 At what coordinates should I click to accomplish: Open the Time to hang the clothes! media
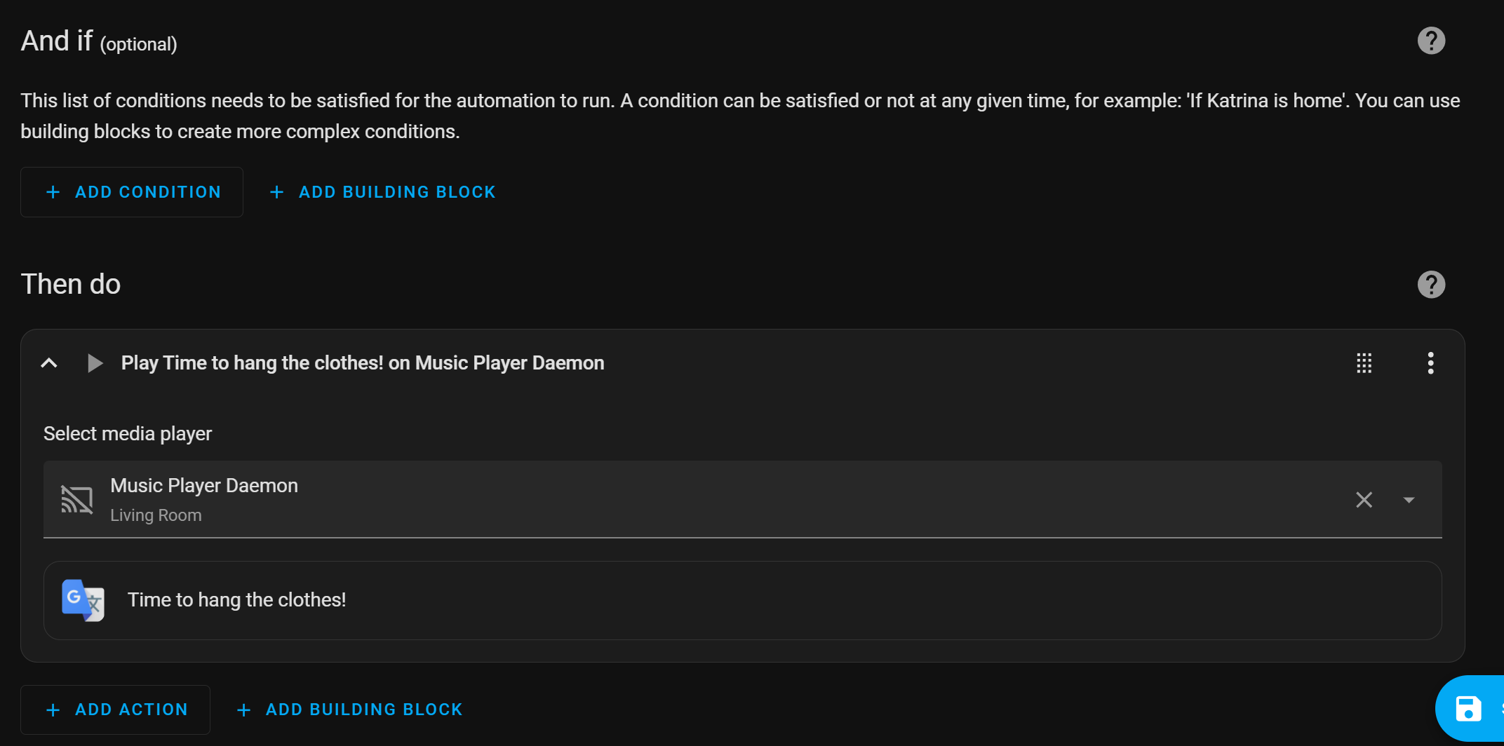pyautogui.click(x=742, y=600)
